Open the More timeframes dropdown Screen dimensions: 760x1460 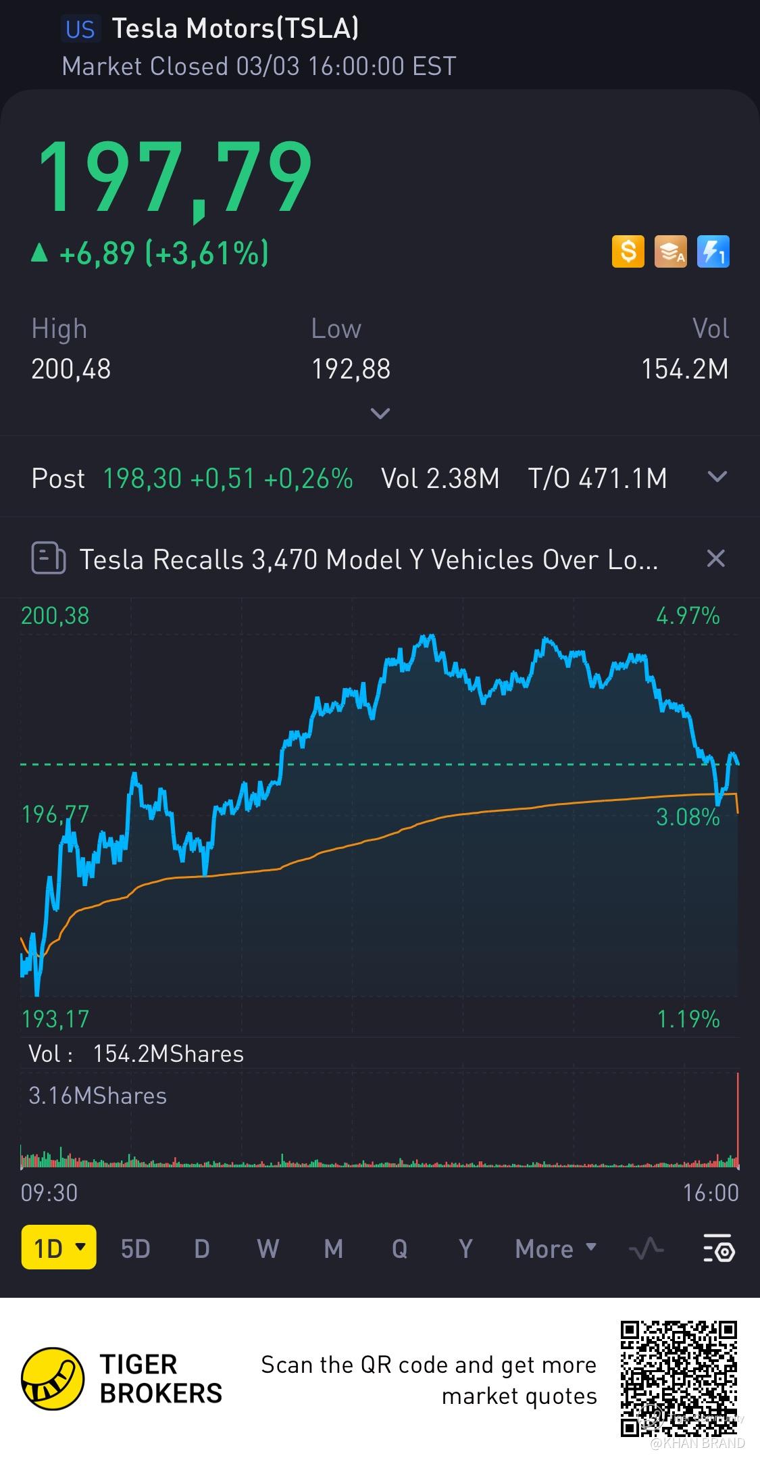point(555,1249)
